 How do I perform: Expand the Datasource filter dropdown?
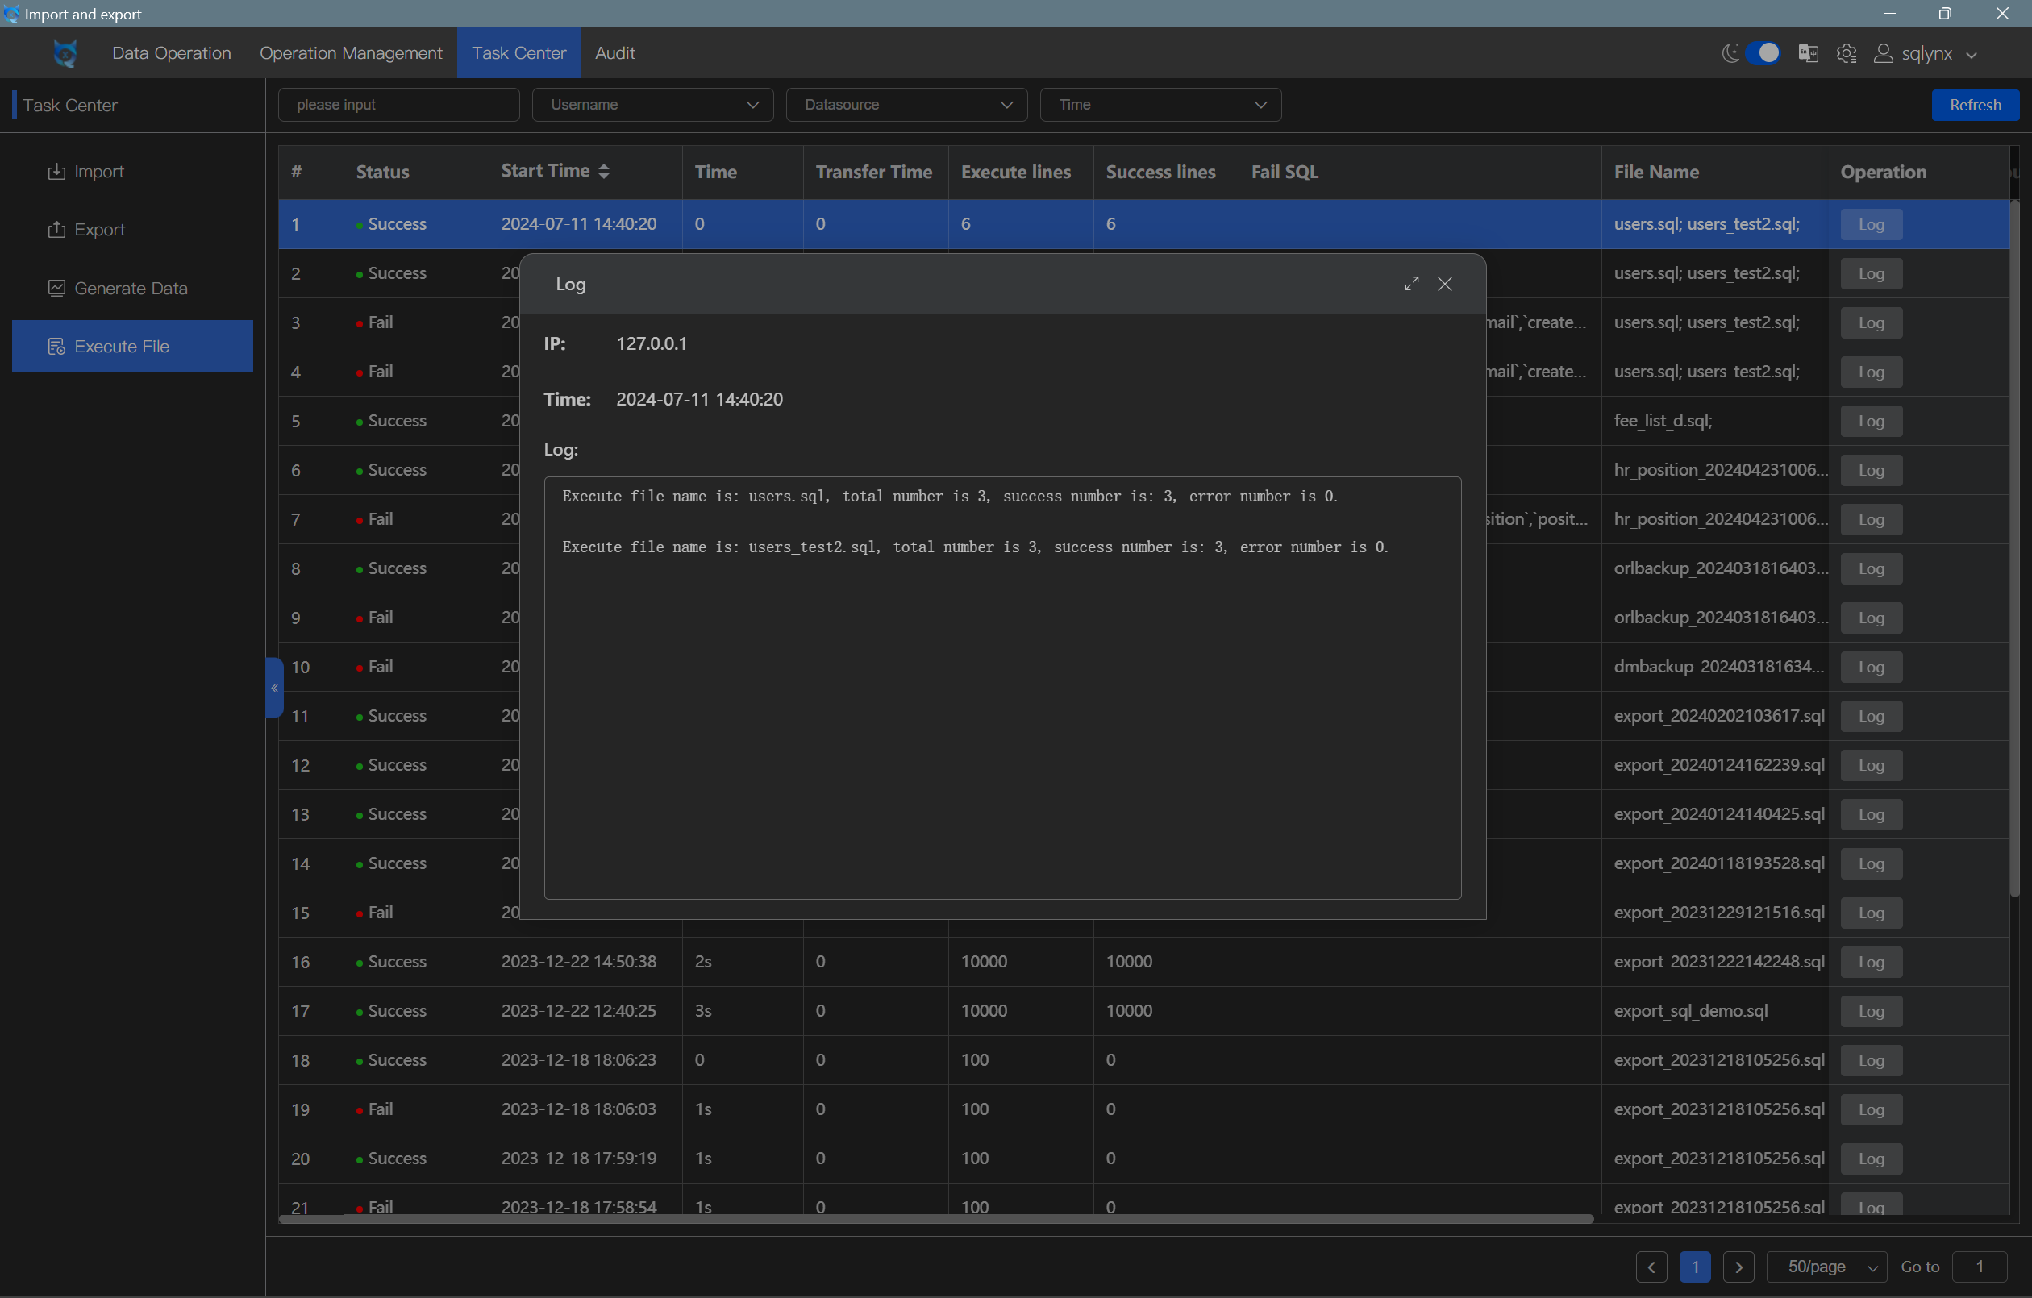(x=906, y=105)
